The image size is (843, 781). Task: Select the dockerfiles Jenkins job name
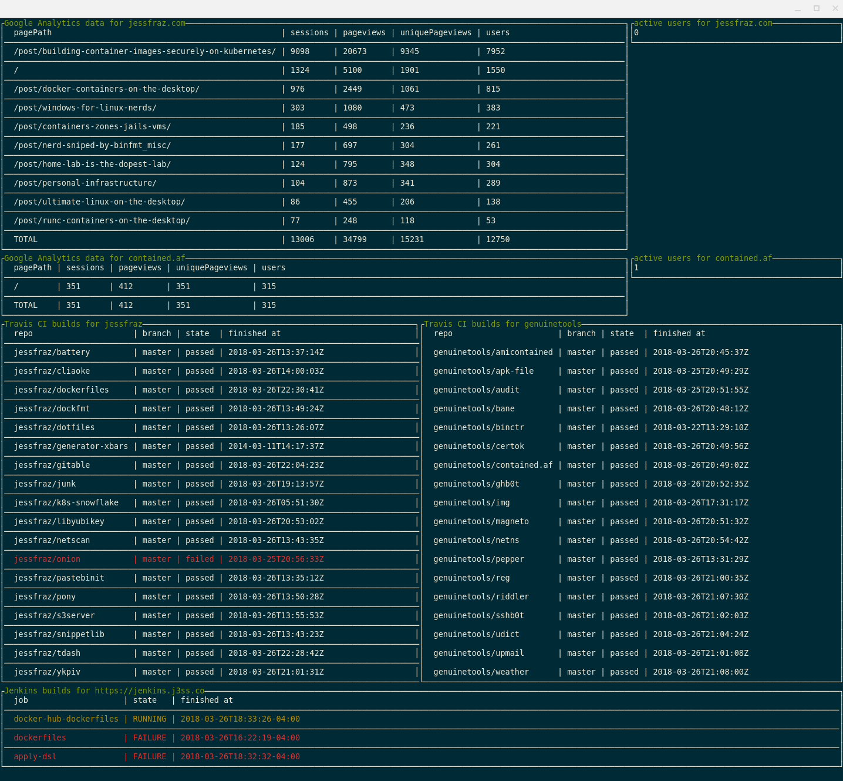(40, 738)
